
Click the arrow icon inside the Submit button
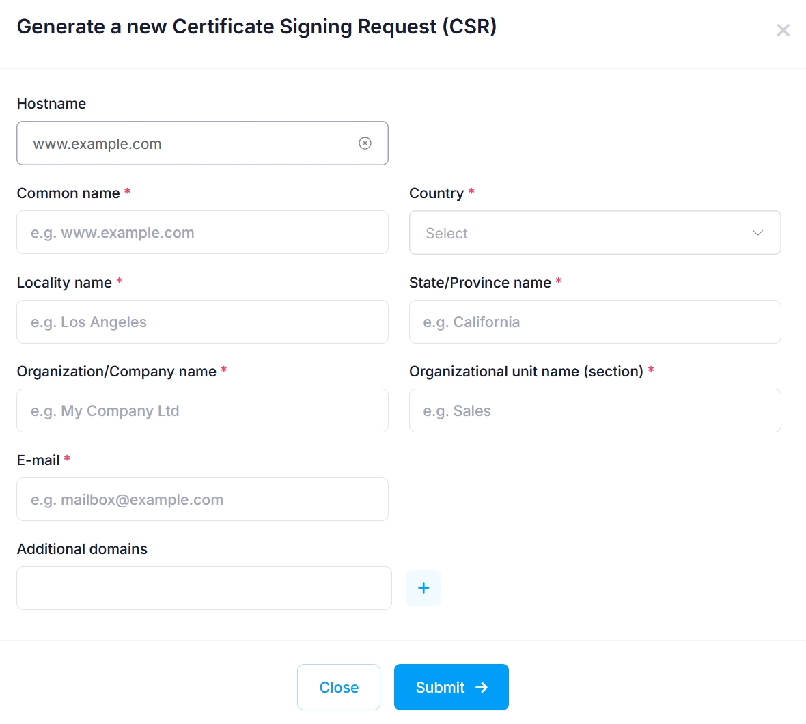(482, 687)
